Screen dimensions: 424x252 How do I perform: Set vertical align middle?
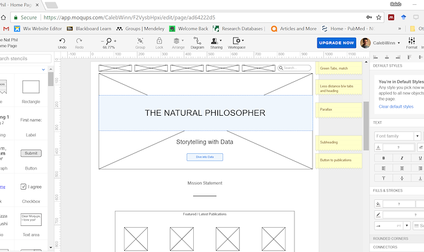pyautogui.click(x=402, y=178)
